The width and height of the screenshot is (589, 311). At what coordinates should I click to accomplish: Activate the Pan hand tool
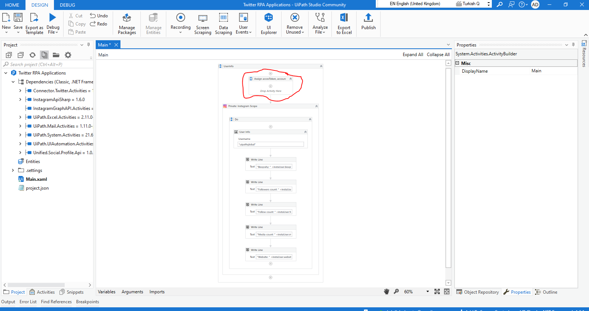pos(387,291)
